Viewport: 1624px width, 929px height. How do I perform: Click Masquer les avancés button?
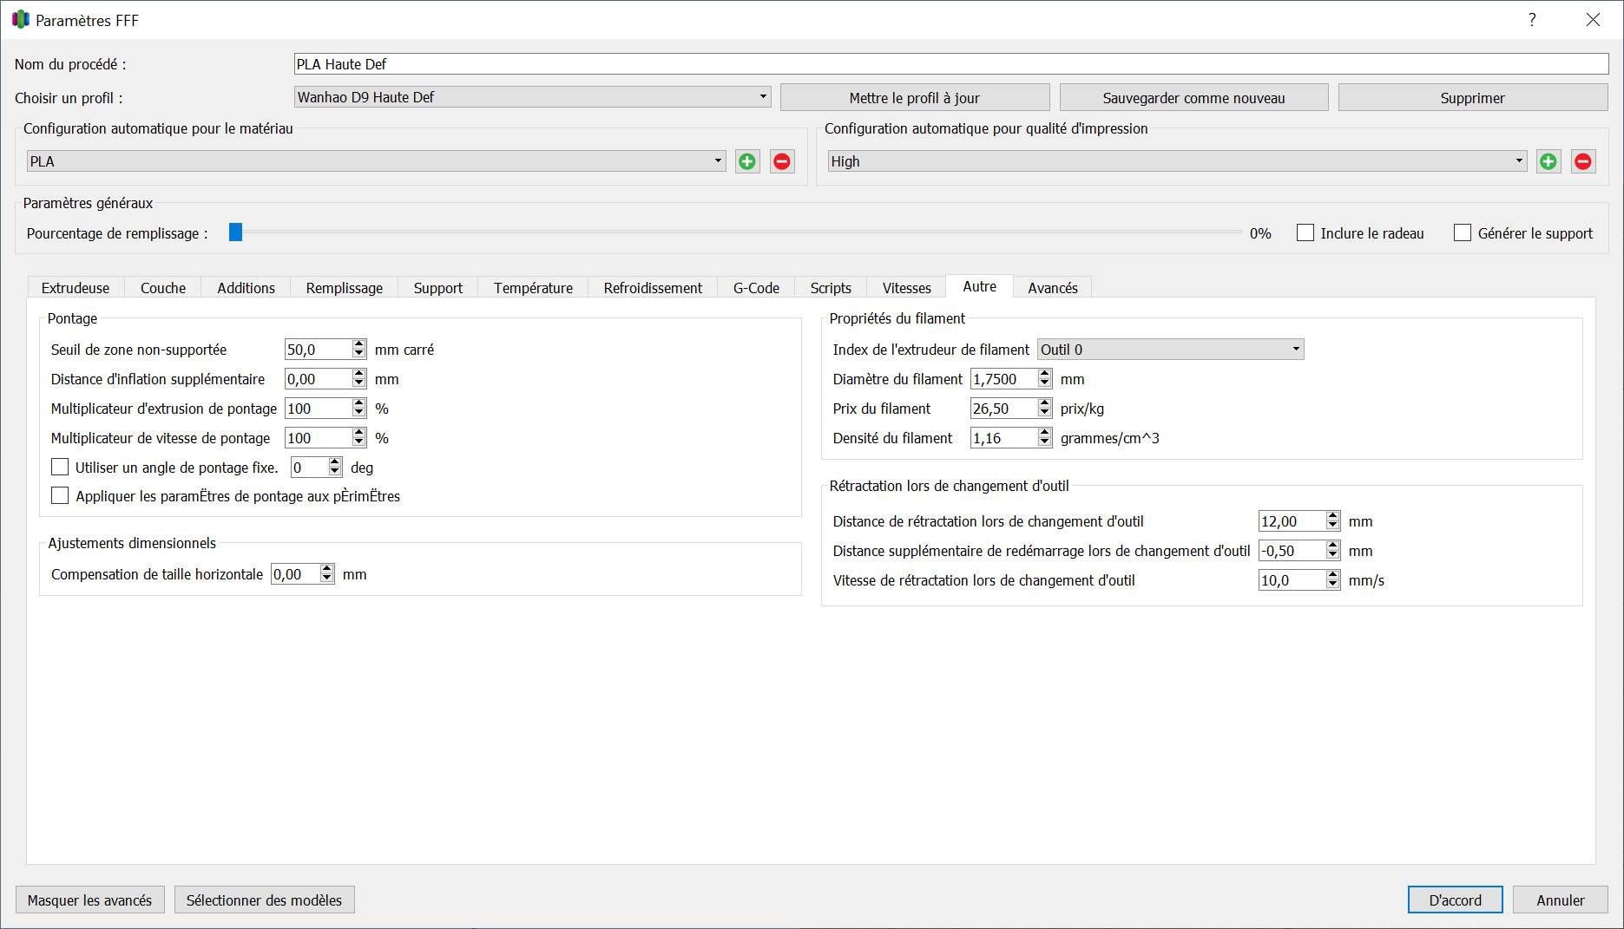[89, 900]
